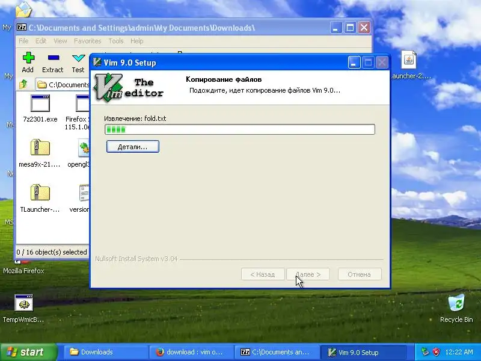481x361 pixels.
Task: Click the 7-Zip status bar selection count
Action: point(52,252)
